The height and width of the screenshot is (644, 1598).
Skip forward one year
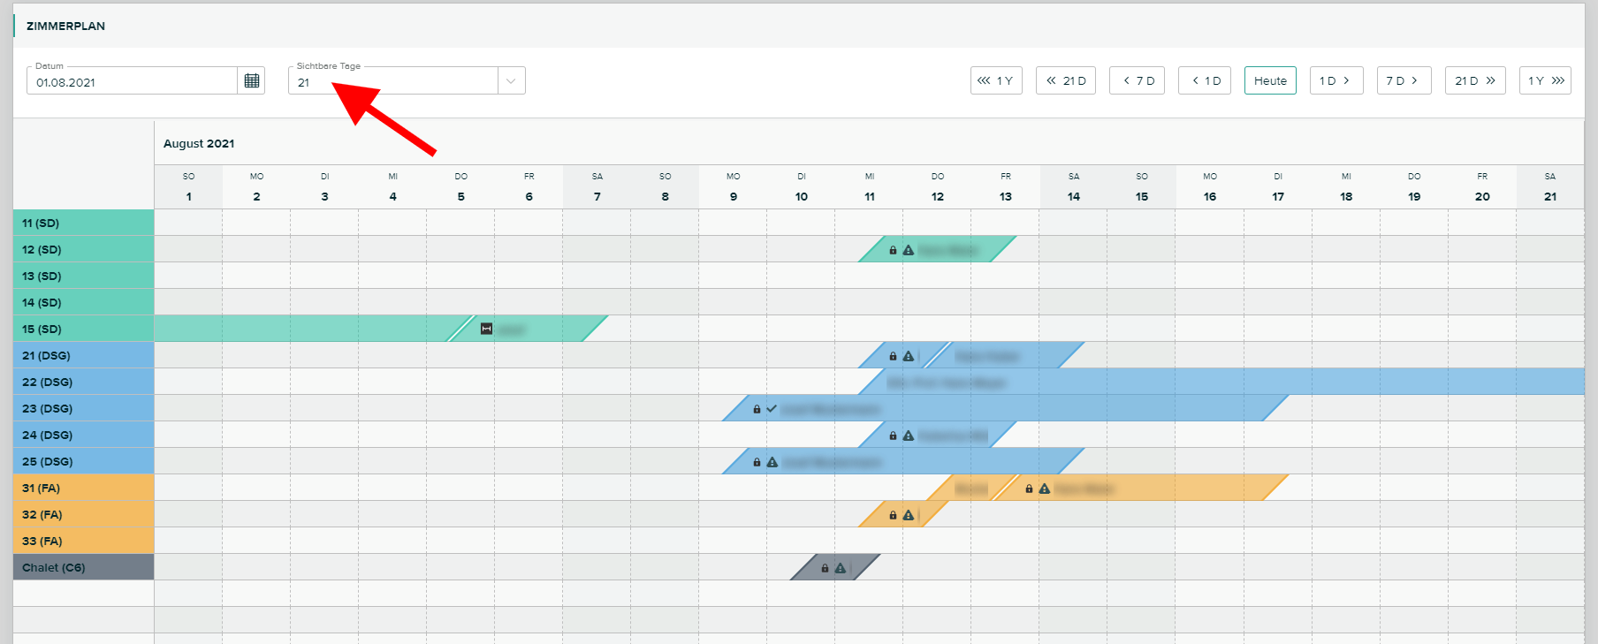tap(1544, 80)
